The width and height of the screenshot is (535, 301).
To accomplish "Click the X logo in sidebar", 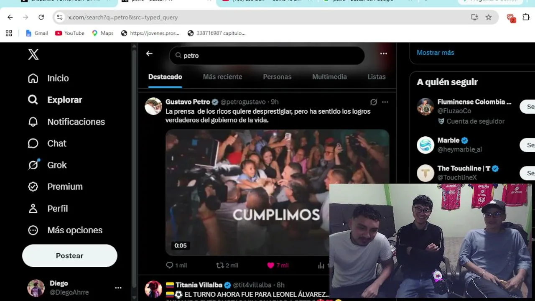I will coord(33,54).
